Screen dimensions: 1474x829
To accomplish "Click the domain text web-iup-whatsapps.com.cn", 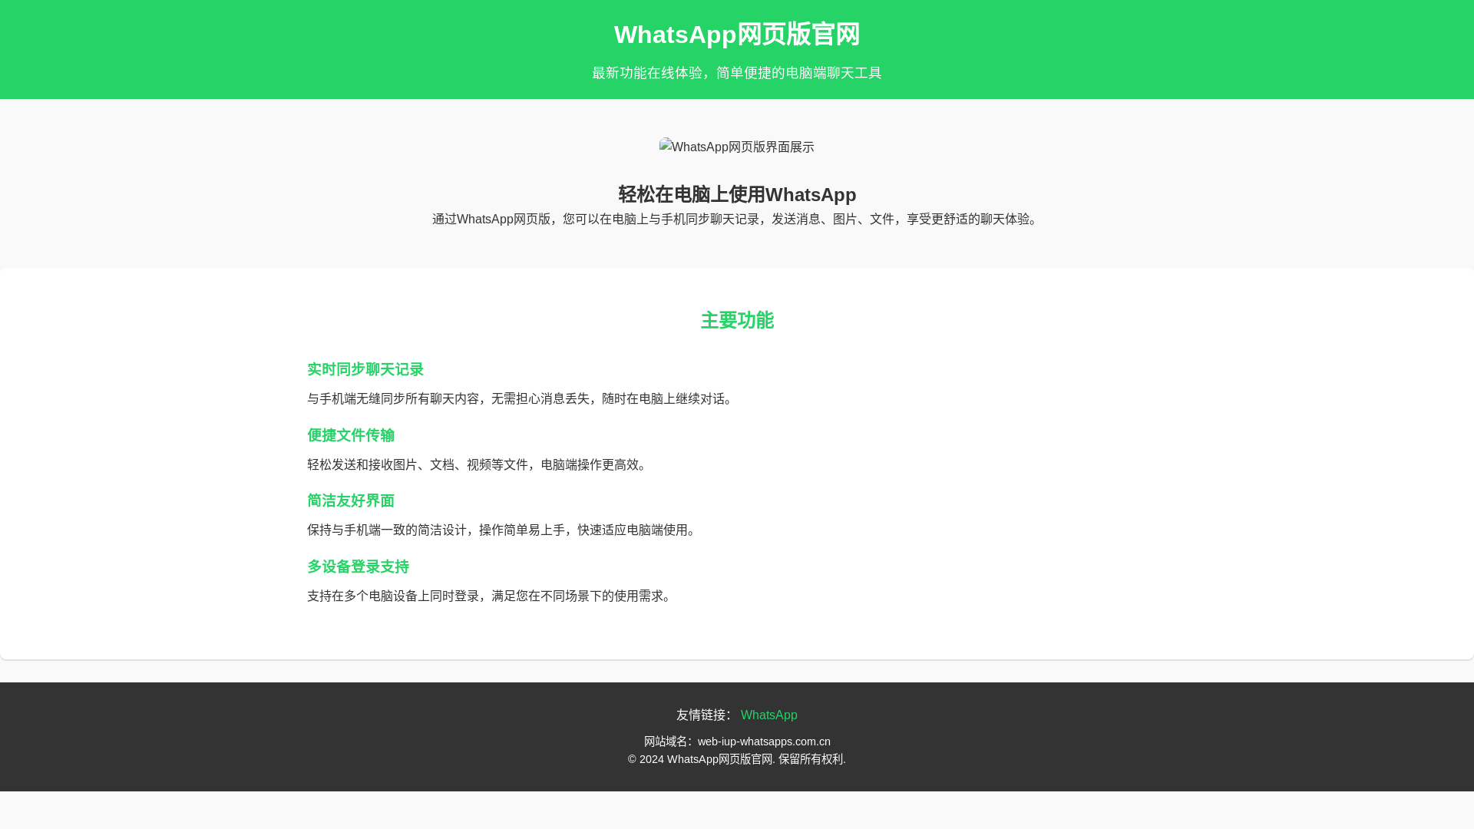I will click(764, 741).
